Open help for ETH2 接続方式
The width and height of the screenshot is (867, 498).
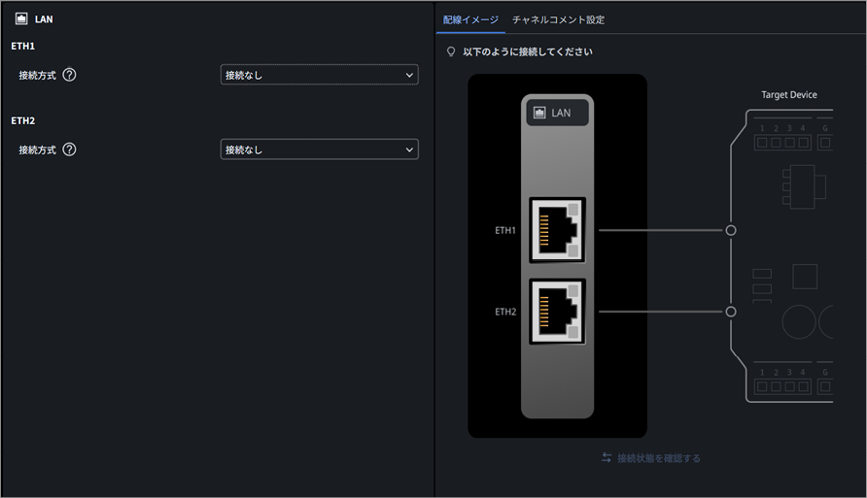[x=69, y=149]
